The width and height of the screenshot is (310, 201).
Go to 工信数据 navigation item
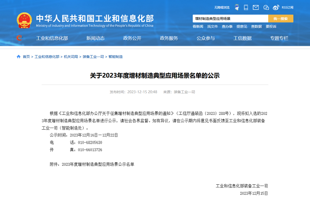(x=243, y=38)
